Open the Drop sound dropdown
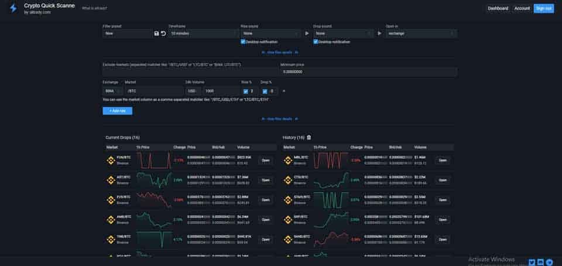 344,33
